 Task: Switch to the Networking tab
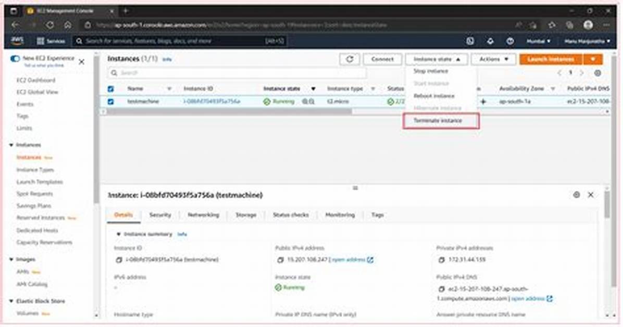[204, 215]
